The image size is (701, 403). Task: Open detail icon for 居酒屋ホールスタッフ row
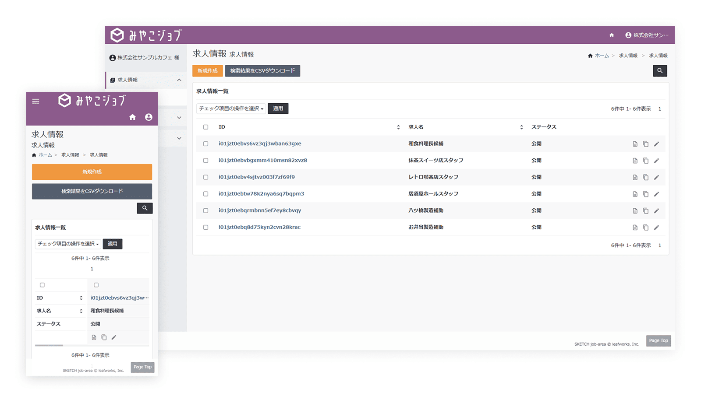pyautogui.click(x=635, y=194)
